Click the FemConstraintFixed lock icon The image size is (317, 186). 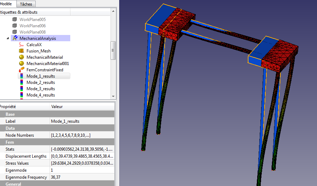click(x=21, y=70)
